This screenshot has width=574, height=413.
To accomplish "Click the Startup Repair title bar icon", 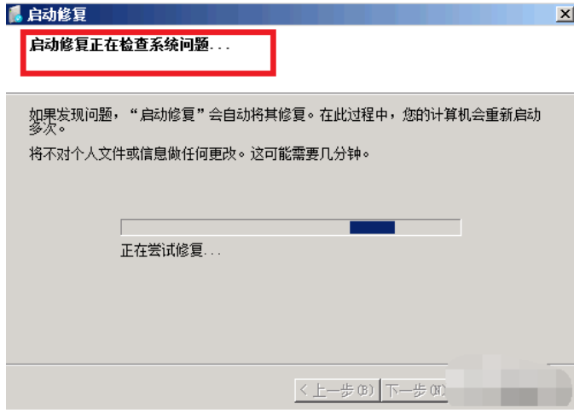I will [15, 14].
